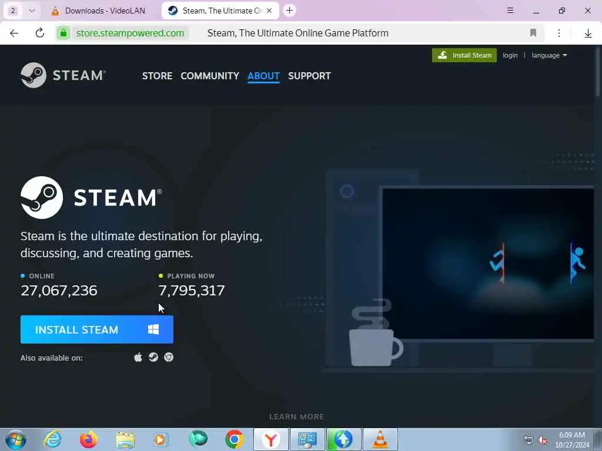The width and height of the screenshot is (602, 451).
Task: Click the ONLINE count 27,067,236
Action: click(x=59, y=290)
